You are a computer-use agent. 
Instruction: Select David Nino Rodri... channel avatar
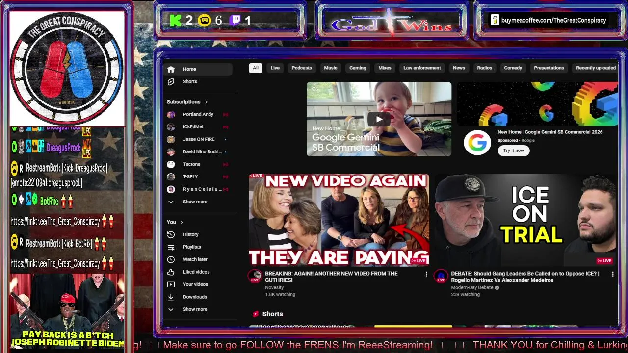coord(171,151)
